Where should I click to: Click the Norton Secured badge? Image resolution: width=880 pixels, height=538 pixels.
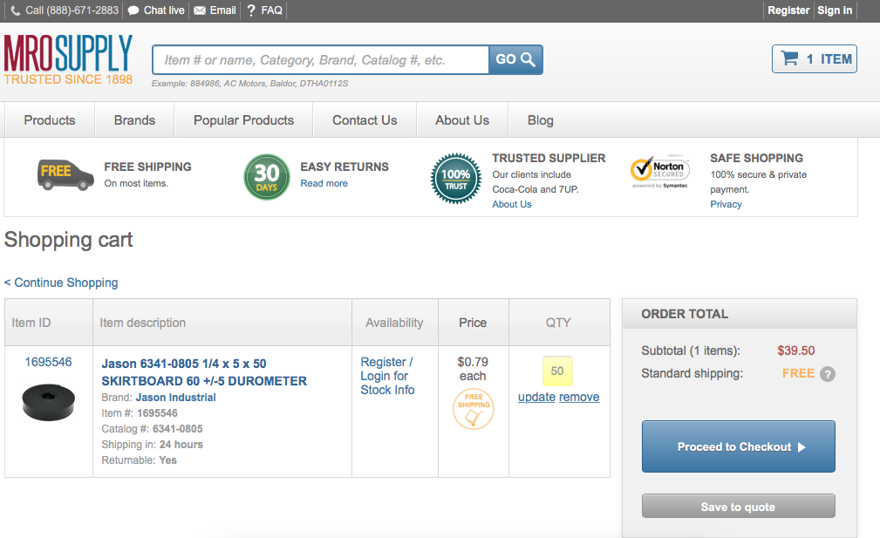[659, 173]
